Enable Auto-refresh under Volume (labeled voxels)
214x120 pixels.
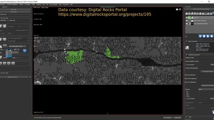(x=186, y=65)
